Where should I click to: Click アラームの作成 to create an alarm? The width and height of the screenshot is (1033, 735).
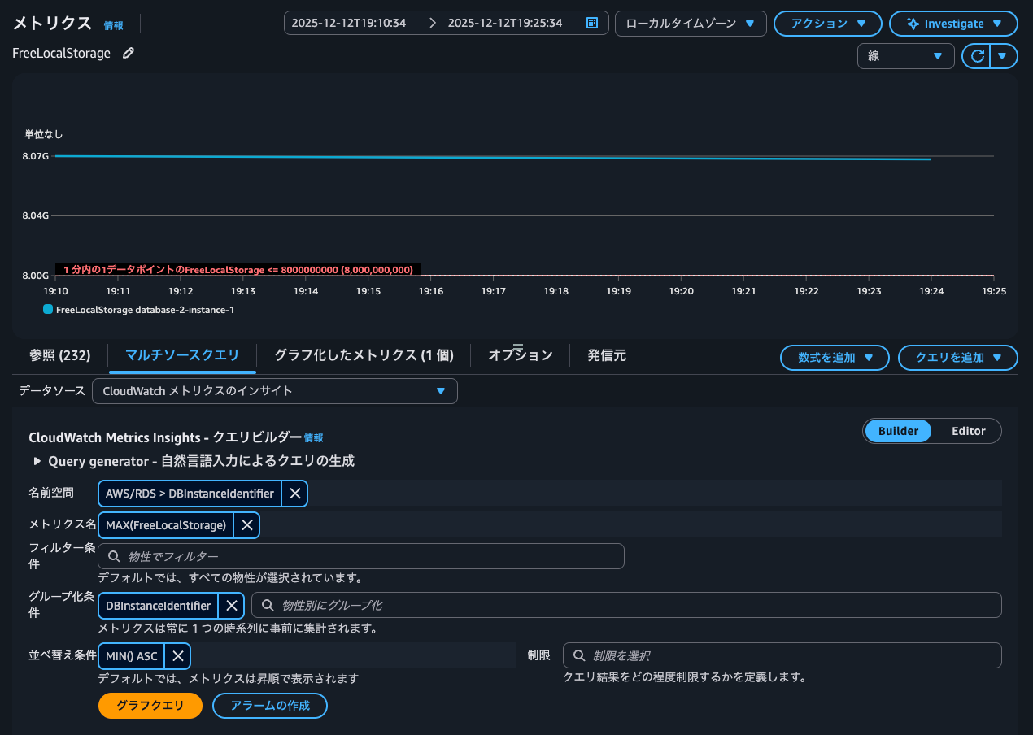pos(269,706)
